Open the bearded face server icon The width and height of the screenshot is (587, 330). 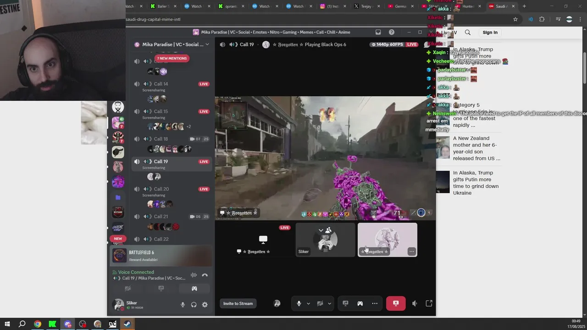pyautogui.click(x=118, y=107)
